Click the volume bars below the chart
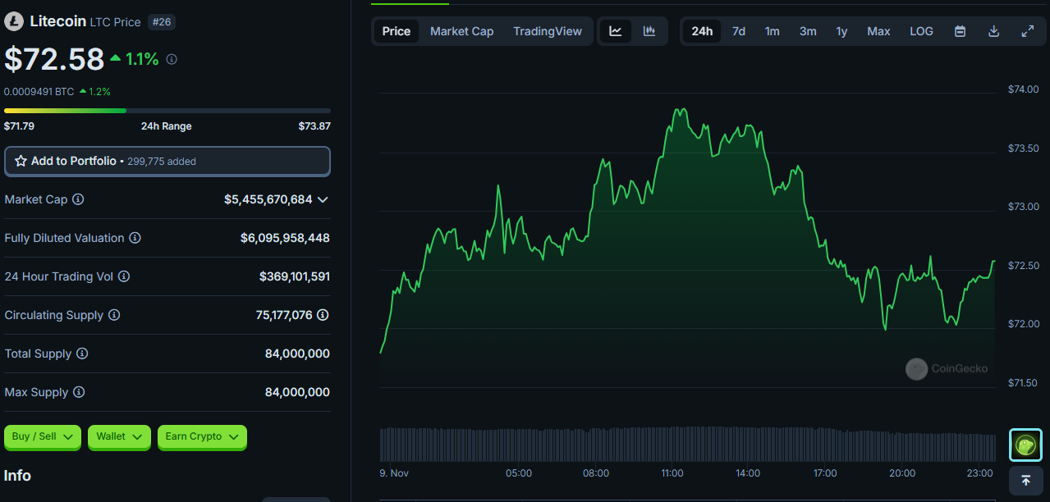 [687, 444]
